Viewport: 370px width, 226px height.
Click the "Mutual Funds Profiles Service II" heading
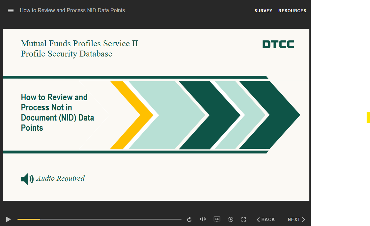(x=79, y=44)
